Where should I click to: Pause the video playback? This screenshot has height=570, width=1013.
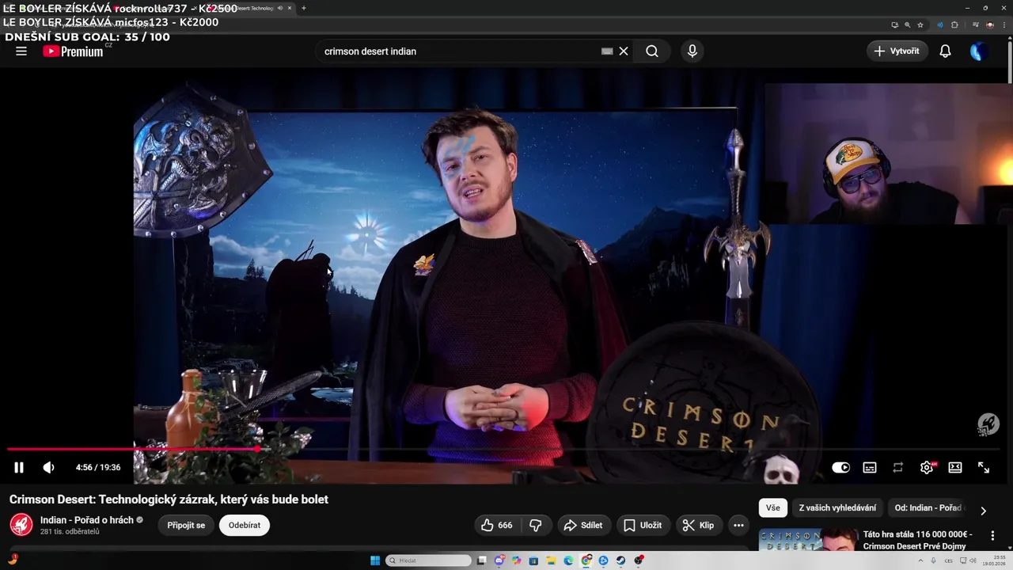(x=19, y=467)
